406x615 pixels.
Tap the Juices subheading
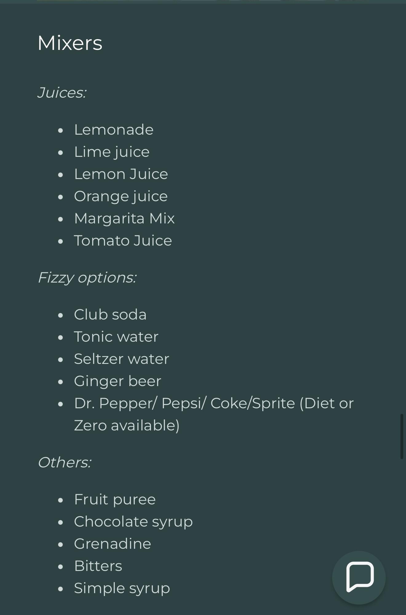tap(62, 93)
